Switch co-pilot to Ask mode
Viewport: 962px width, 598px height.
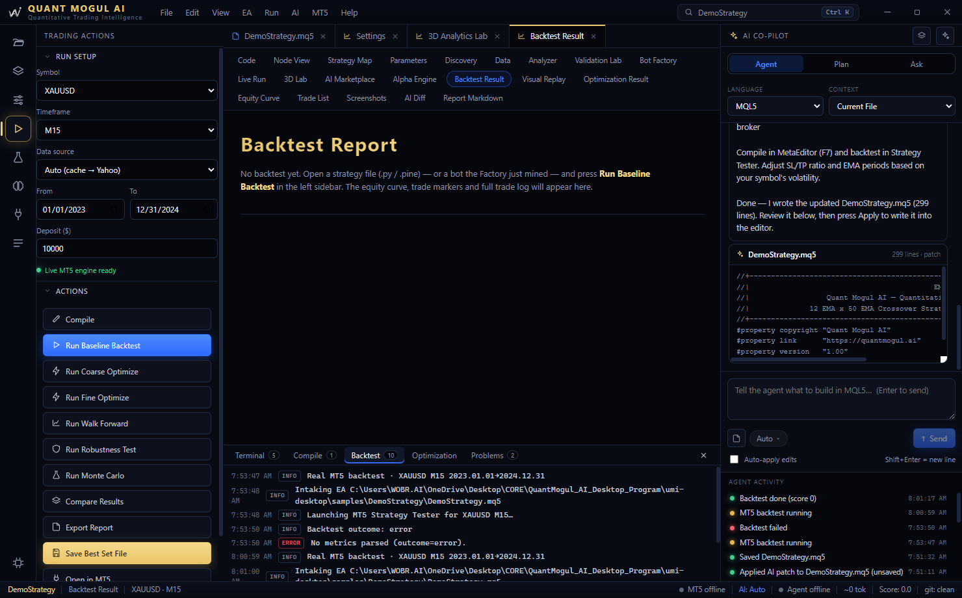coord(916,64)
